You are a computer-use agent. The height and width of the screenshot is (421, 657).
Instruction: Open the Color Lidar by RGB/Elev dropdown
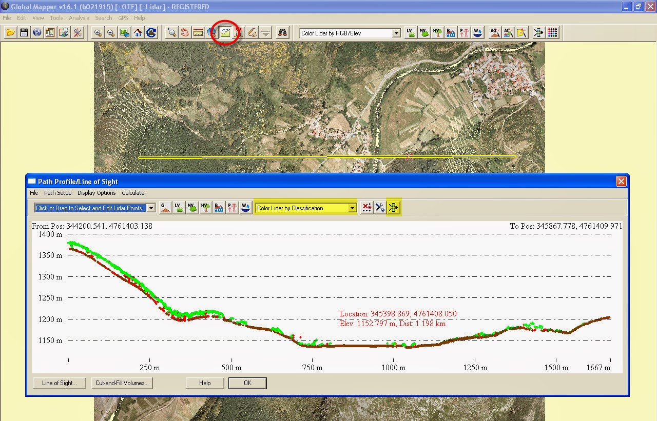pos(396,32)
